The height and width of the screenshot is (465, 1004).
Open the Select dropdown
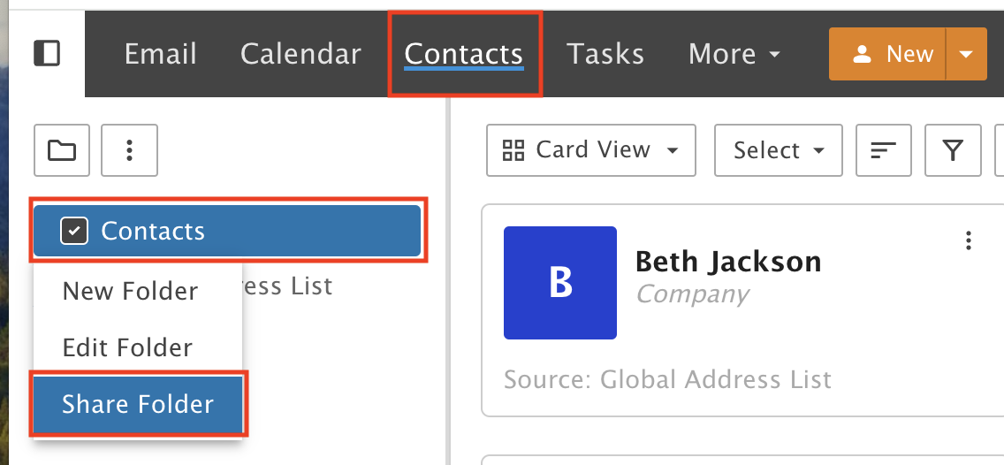(x=778, y=150)
